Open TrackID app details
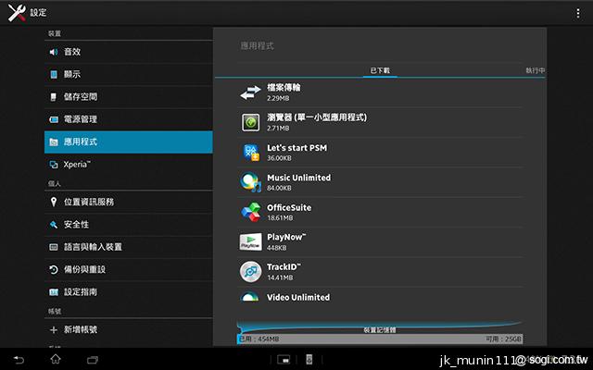This screenshot has width=593, height=370. tap(380, 272)
